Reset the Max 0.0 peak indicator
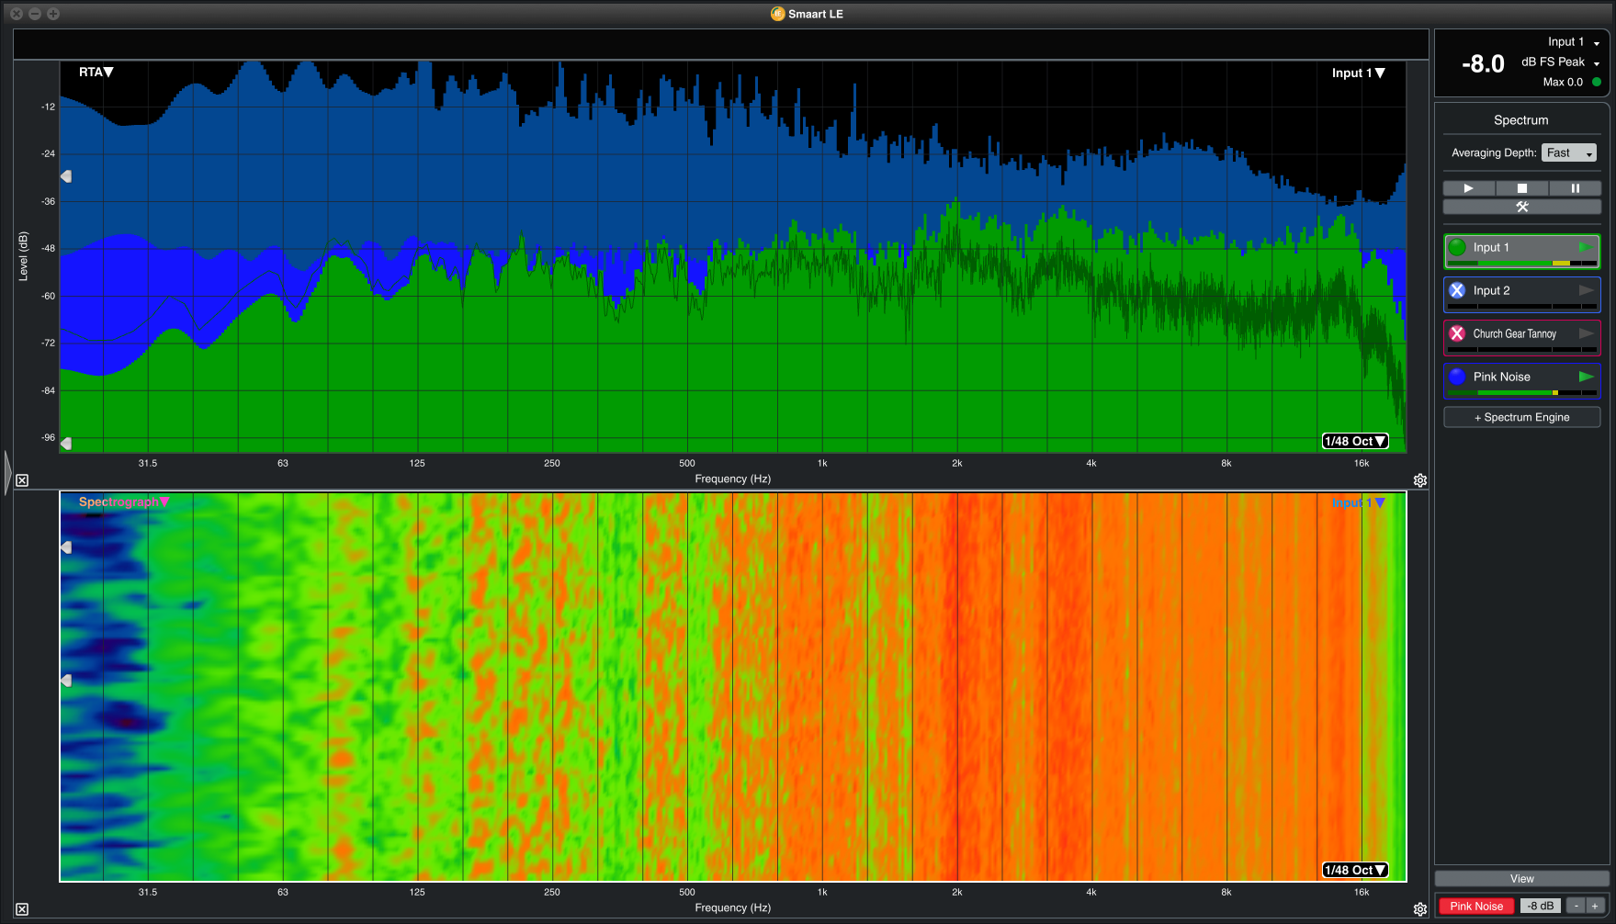The image size is (1616, 924). tap(1597, 82)
